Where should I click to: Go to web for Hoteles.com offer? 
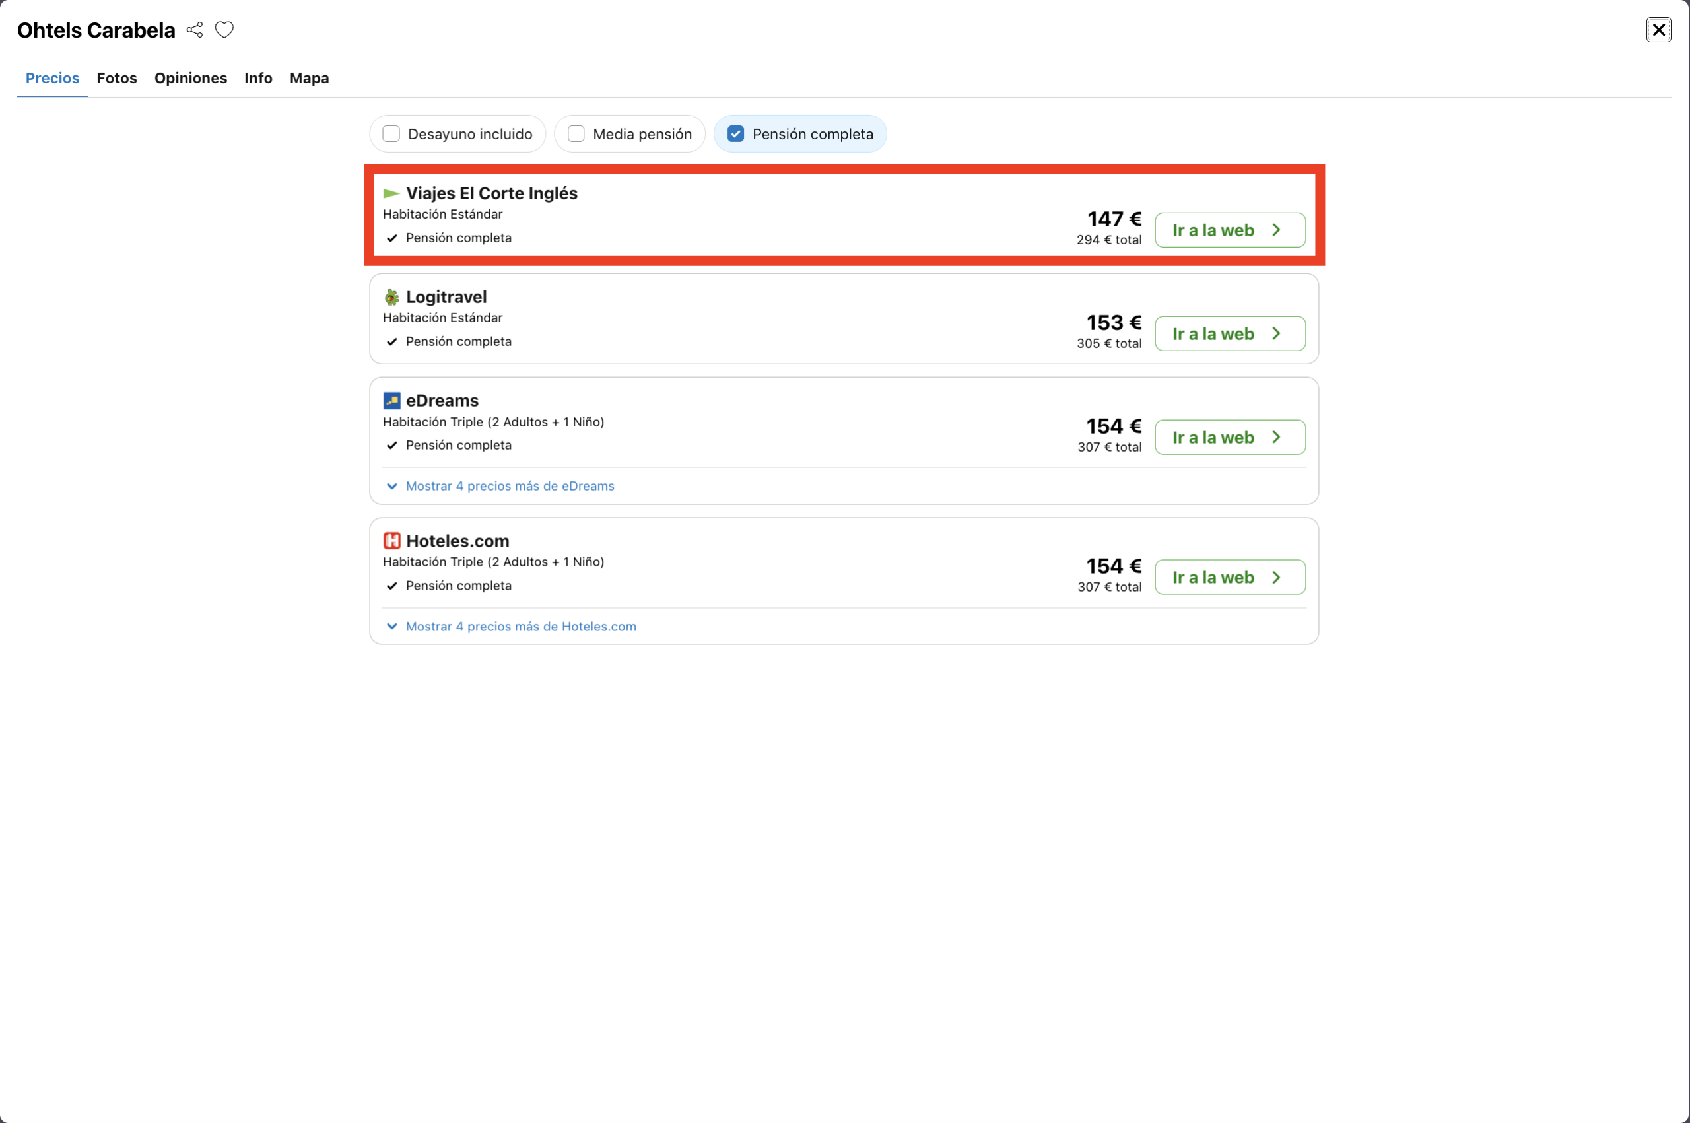click(x=1230, y=577)
